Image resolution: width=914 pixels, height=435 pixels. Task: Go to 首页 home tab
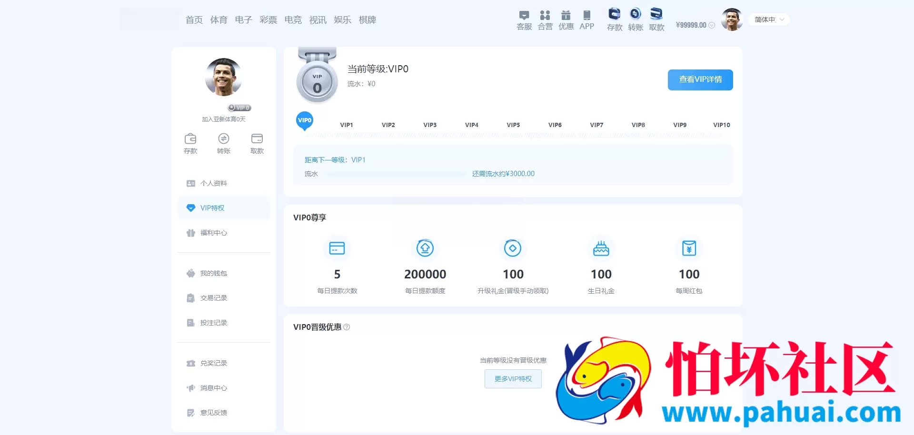pyautogui.click(x=194, y=20)
